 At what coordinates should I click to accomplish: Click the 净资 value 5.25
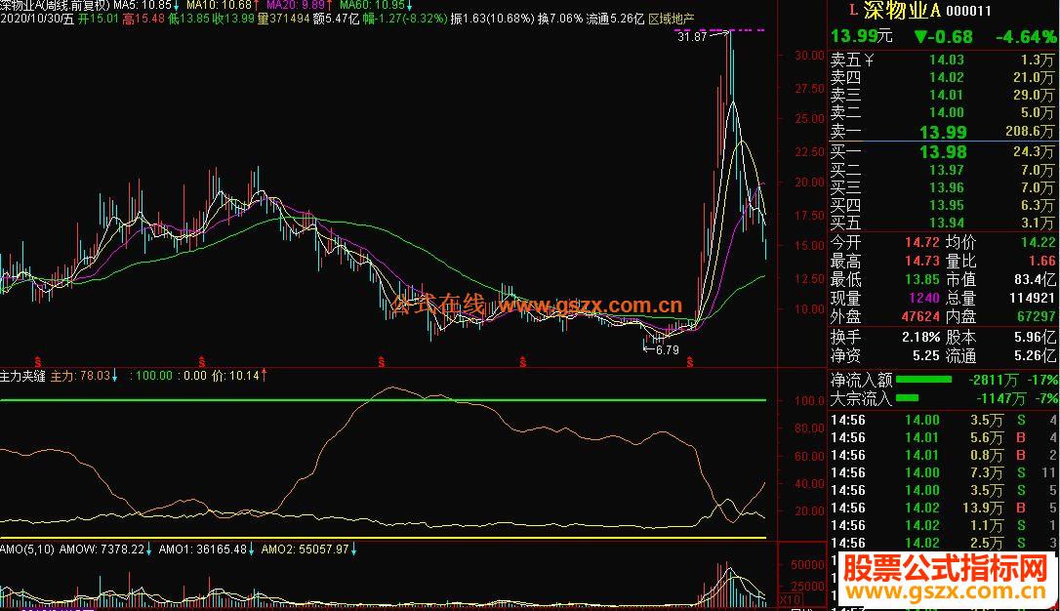click(x=926, y=355)
